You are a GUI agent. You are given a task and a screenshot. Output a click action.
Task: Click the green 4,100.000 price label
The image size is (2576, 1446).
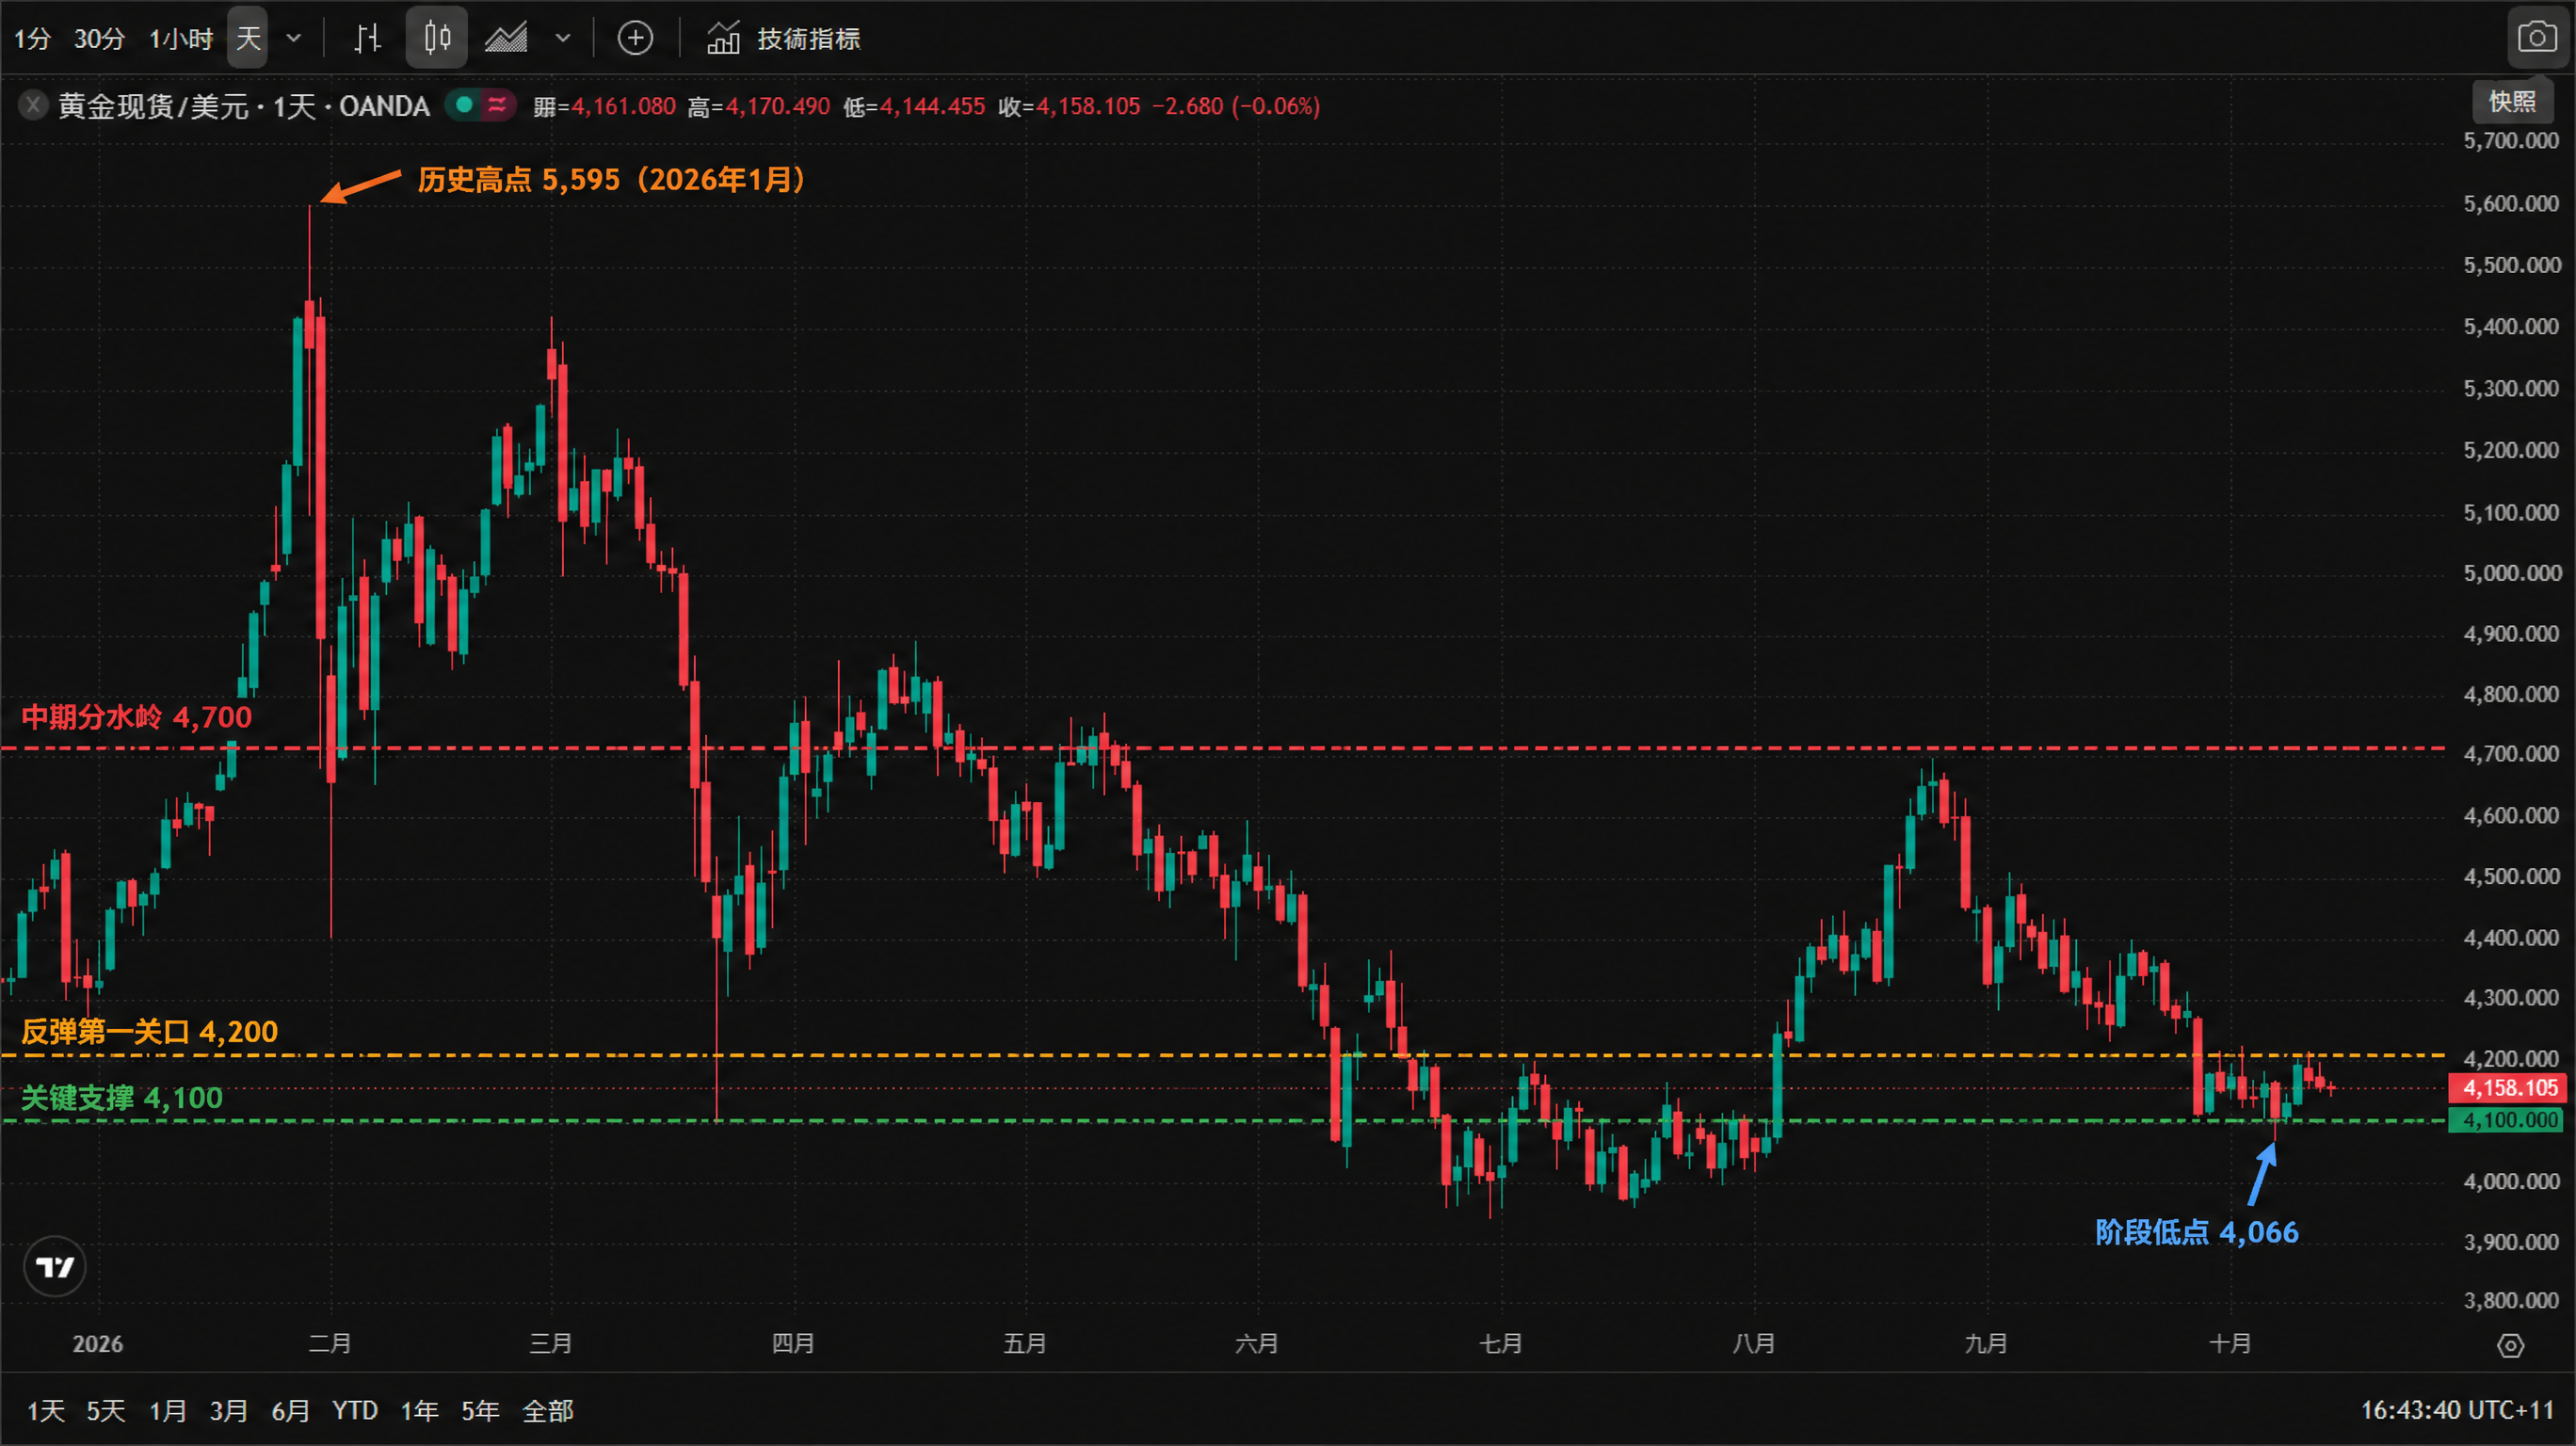(x=2507, y=1121)
